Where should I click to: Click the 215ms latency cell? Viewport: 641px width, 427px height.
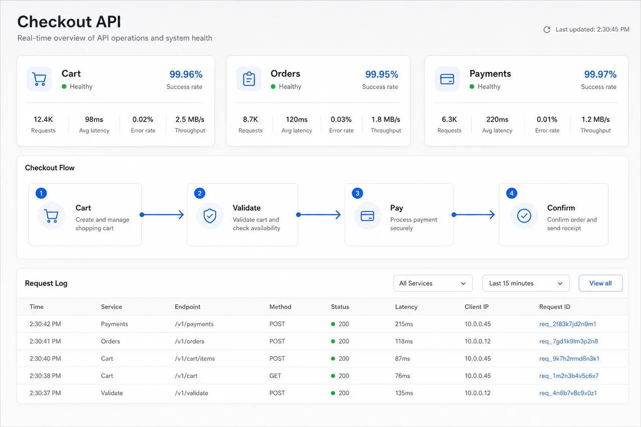404,324
